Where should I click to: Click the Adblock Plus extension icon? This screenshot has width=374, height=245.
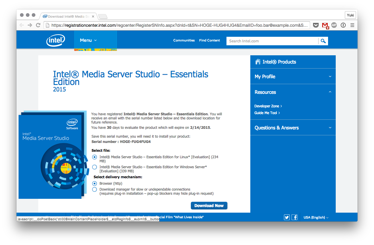pos(334,25)
